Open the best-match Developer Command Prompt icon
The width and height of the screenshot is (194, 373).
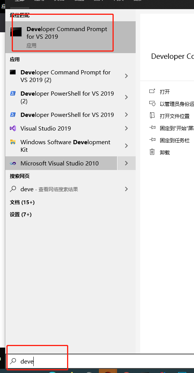click(x=16, y=31)
